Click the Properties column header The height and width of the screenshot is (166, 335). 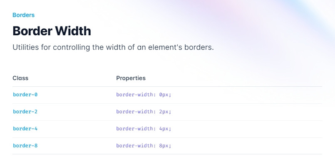[131, 78]
